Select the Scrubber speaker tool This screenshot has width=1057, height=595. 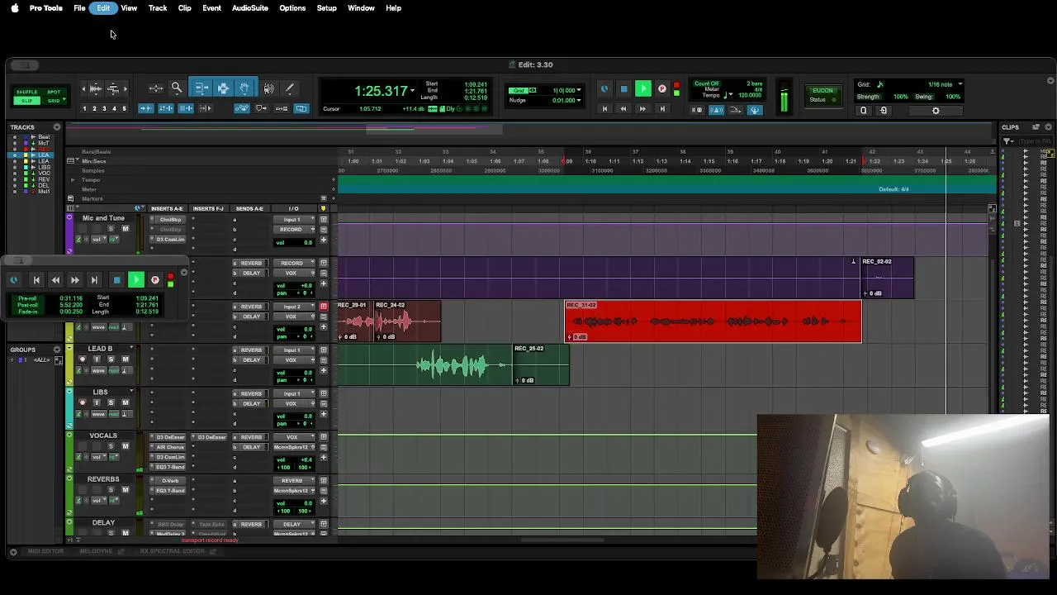click(269, 88)
